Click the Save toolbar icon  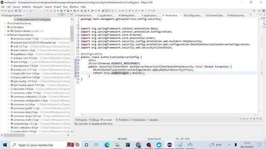(x=9, y=11)
